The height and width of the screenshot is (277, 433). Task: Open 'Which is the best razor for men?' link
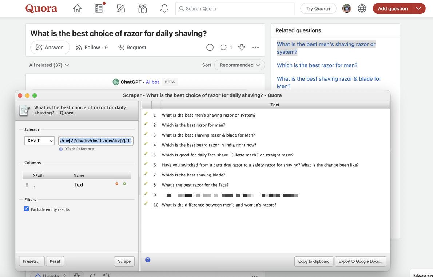317,65
